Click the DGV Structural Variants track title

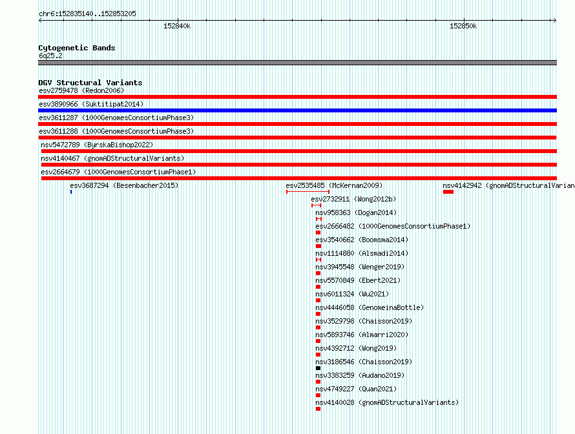click(90, 83)
